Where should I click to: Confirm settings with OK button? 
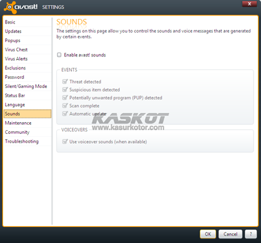[x=208, y=234]
